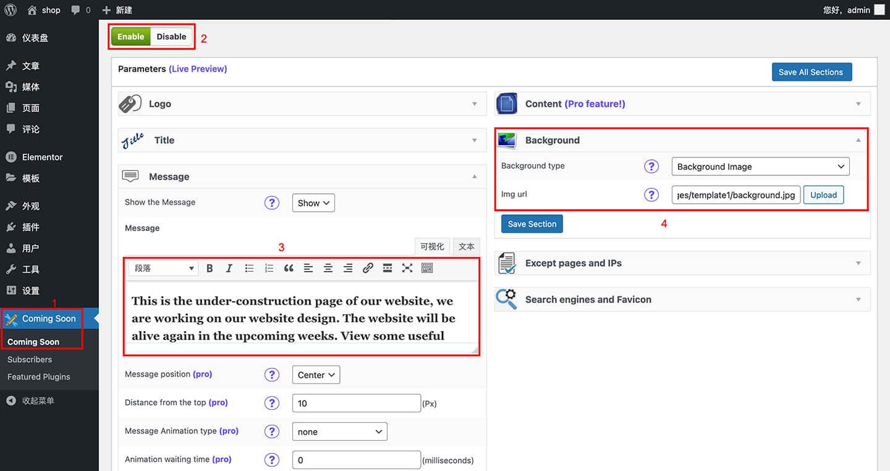Open the Background type dropdown
The height and width of the screenshot is (471, 890).
point(761,166)
